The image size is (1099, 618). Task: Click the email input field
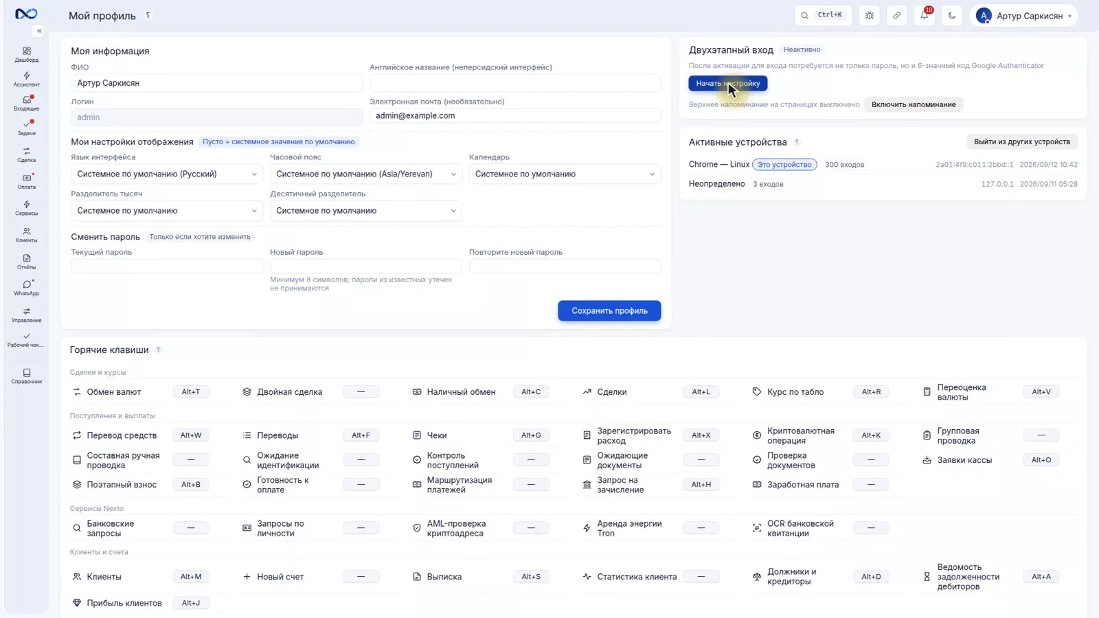[x=515, y=115]
